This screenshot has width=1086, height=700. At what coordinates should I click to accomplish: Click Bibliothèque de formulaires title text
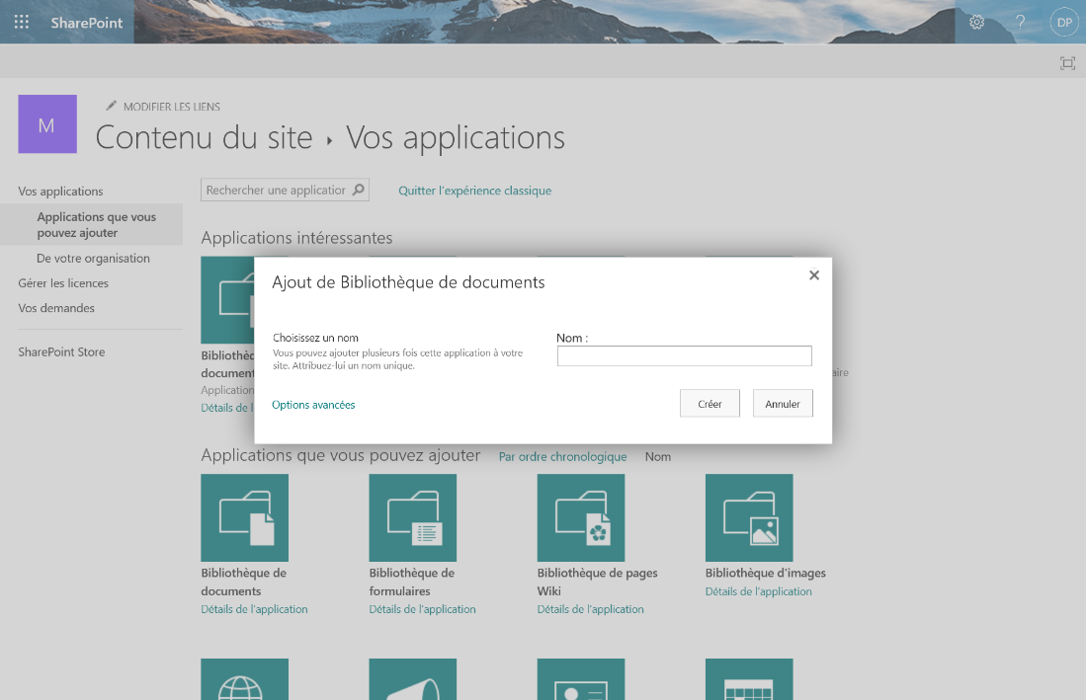412,582
